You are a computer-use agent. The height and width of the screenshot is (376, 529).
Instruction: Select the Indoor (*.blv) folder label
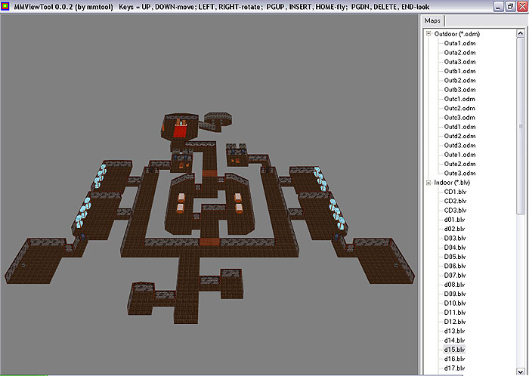[x=452, y=183]
